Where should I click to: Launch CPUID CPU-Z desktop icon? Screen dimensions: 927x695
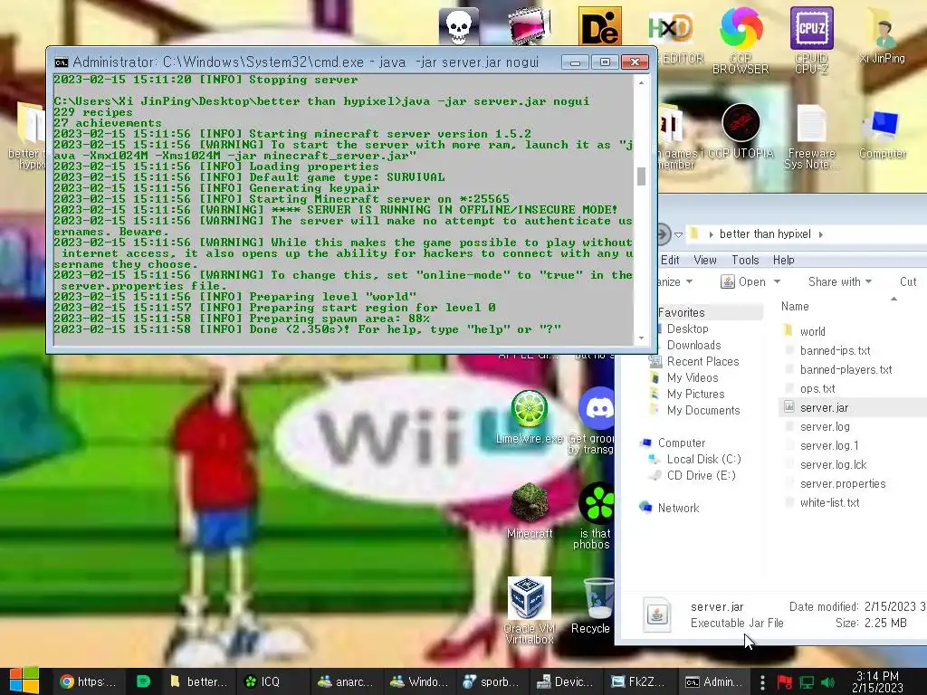tap(812, 40)
